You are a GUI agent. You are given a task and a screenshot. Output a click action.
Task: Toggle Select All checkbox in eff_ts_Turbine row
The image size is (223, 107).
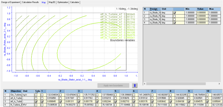pos(36,102)
